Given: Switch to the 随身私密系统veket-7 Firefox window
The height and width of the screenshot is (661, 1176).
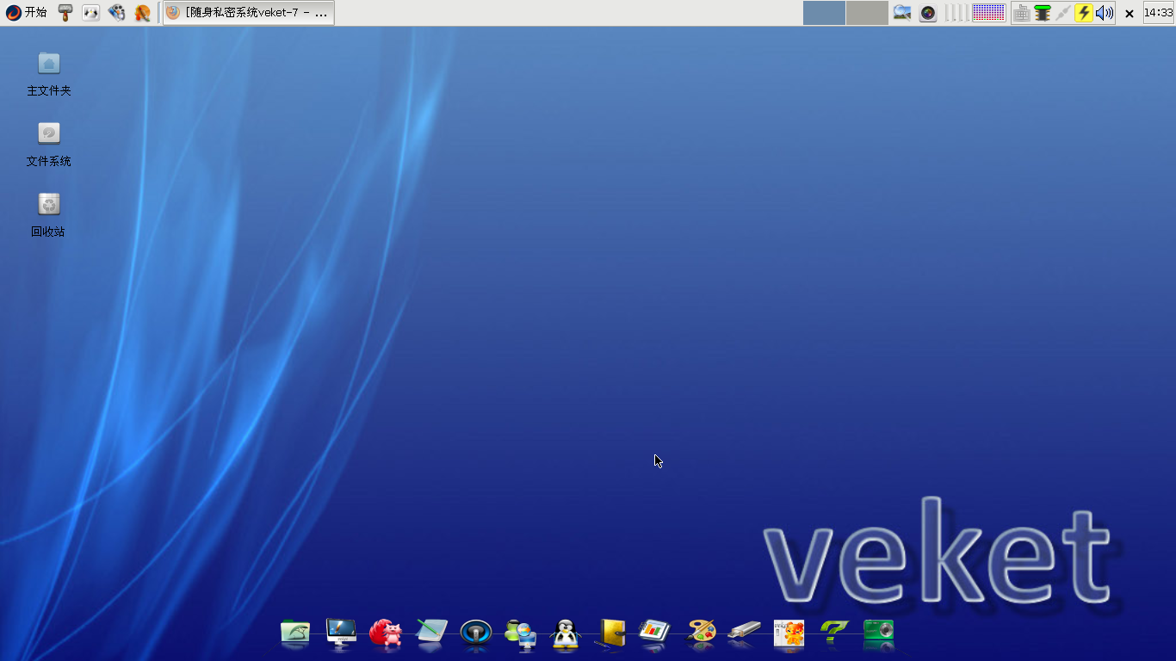Looking at the screenshot, I should coord(249,13).
